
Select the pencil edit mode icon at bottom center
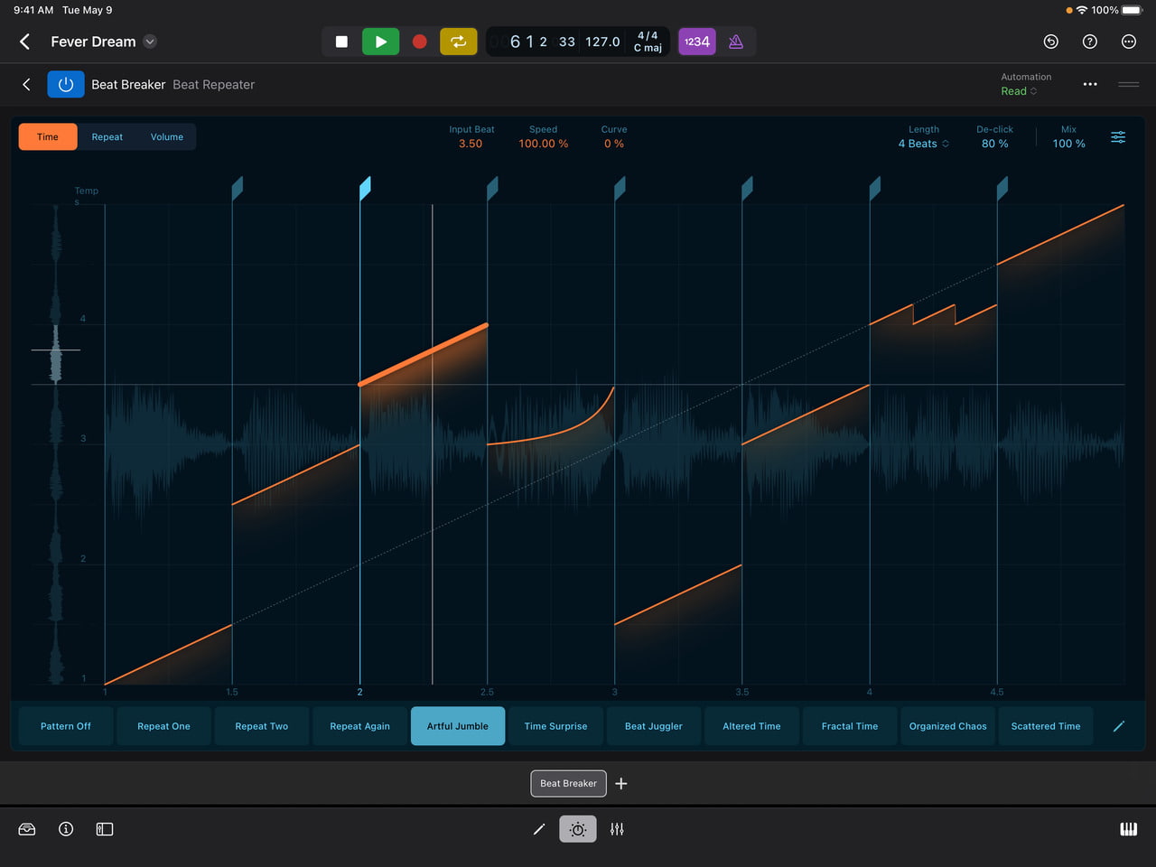[539, 829]
